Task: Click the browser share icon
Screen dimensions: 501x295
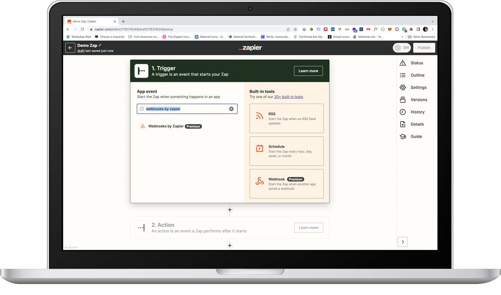Action: tap(288, 29)
